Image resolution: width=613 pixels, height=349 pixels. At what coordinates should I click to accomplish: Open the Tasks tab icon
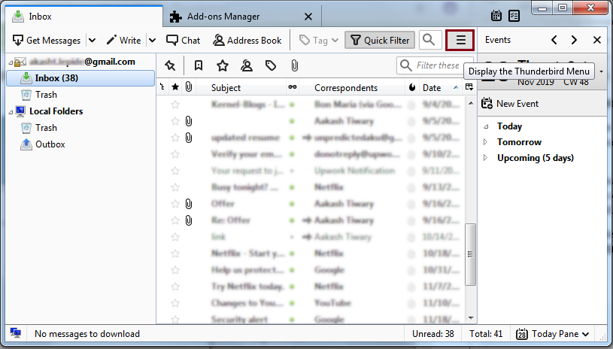[x=514, y=16]
